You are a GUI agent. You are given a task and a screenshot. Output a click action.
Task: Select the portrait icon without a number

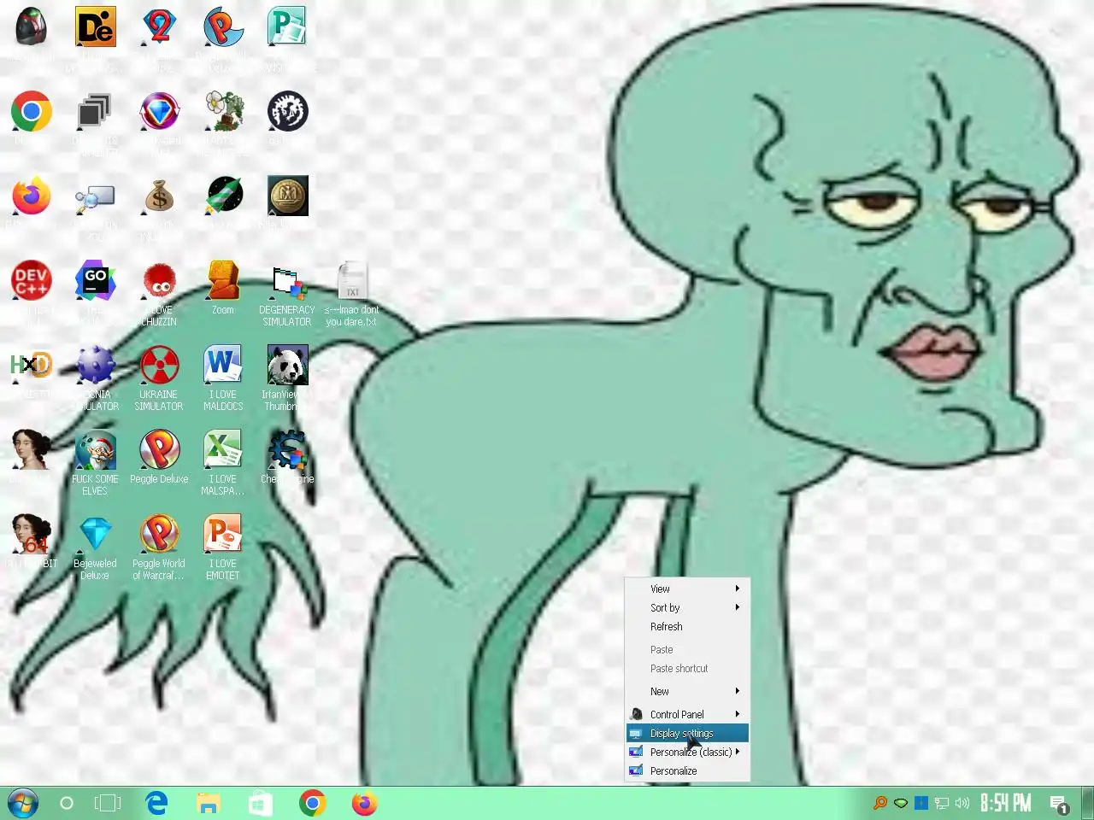(32, 450)
